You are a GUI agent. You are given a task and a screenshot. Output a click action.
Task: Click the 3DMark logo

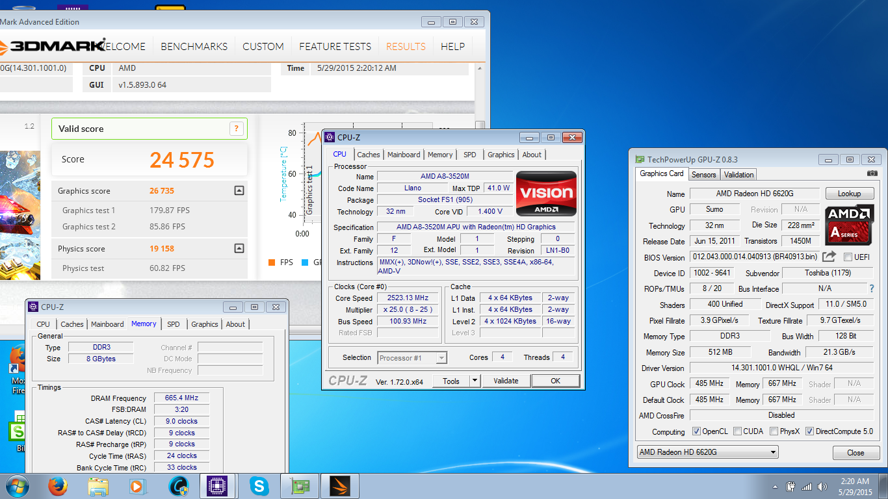[52, 45]
